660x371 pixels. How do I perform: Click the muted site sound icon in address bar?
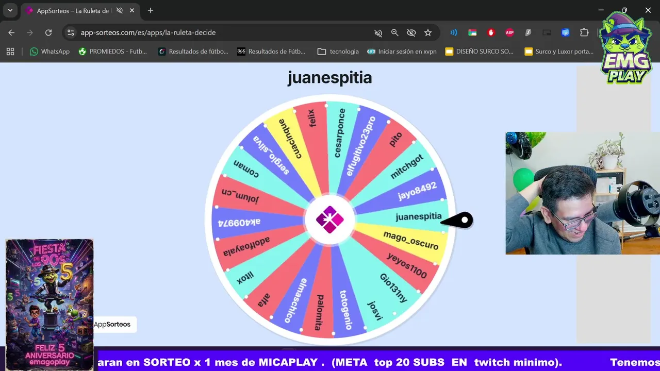pyautogui.click(x=378, y=32)
